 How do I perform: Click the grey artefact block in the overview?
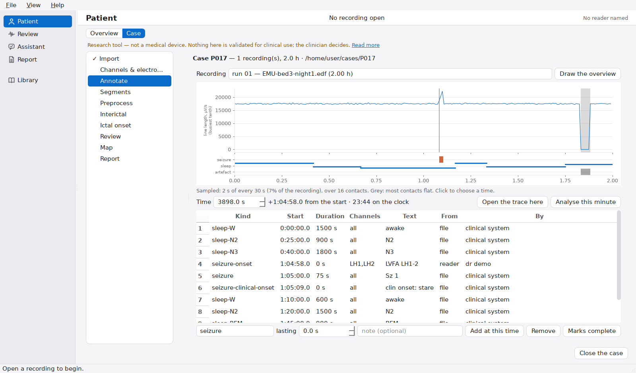click(586, 172)
